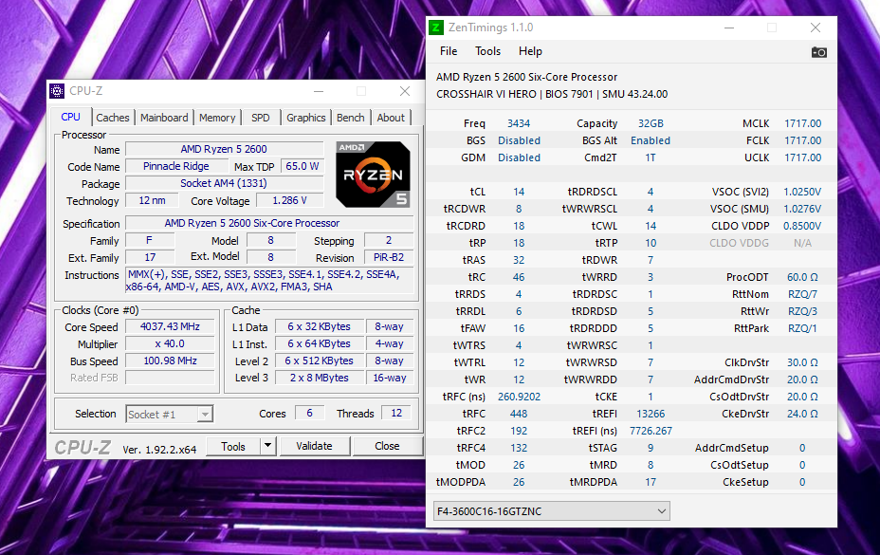Click the Revision value PiR-B2
This screenshot has height=555, width=880.
[389, 257]
